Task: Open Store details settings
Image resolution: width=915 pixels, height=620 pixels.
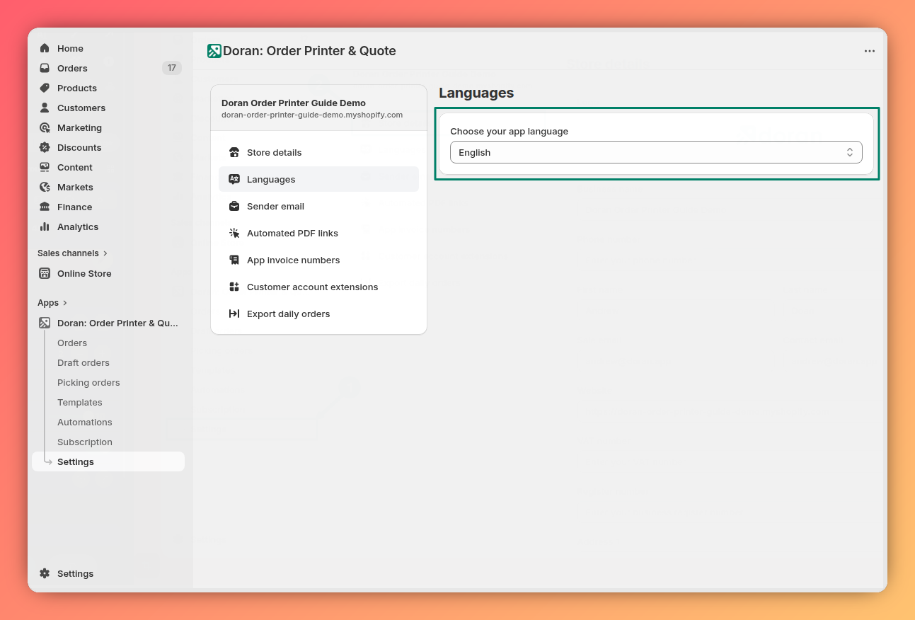Action: [x=318, y=152]
